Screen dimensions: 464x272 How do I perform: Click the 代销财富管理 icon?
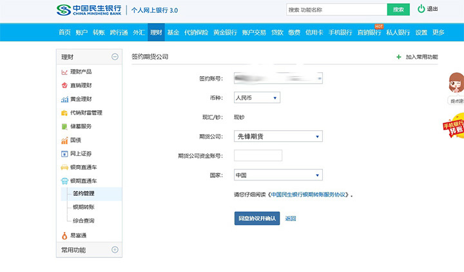64,113
